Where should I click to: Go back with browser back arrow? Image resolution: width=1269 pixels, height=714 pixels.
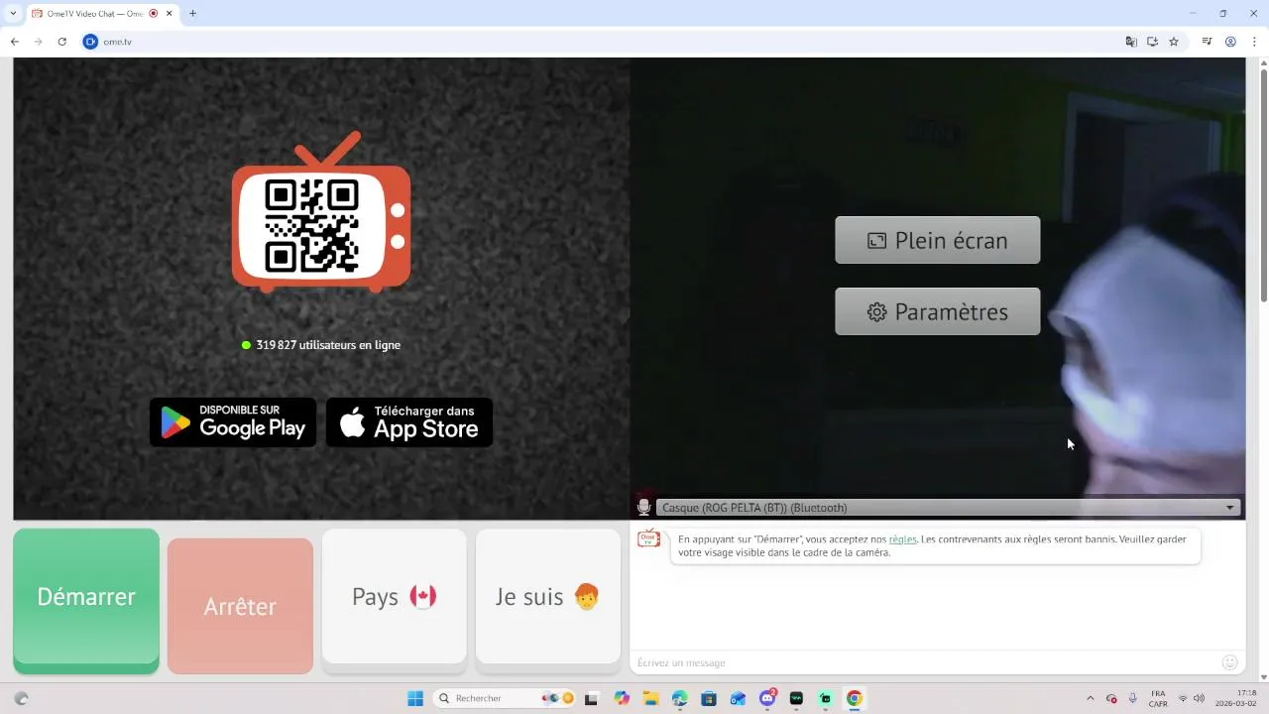pyautogui.click(x=15, y=42)
